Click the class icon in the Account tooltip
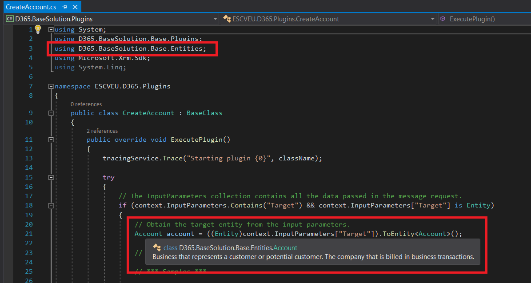531x283 pixels. (x=156, y=247)
